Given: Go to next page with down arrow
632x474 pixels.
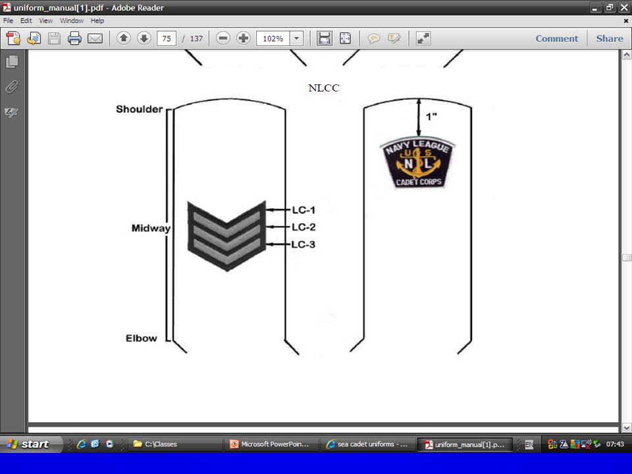Looking at the screenshot, I should pos(144,38).
